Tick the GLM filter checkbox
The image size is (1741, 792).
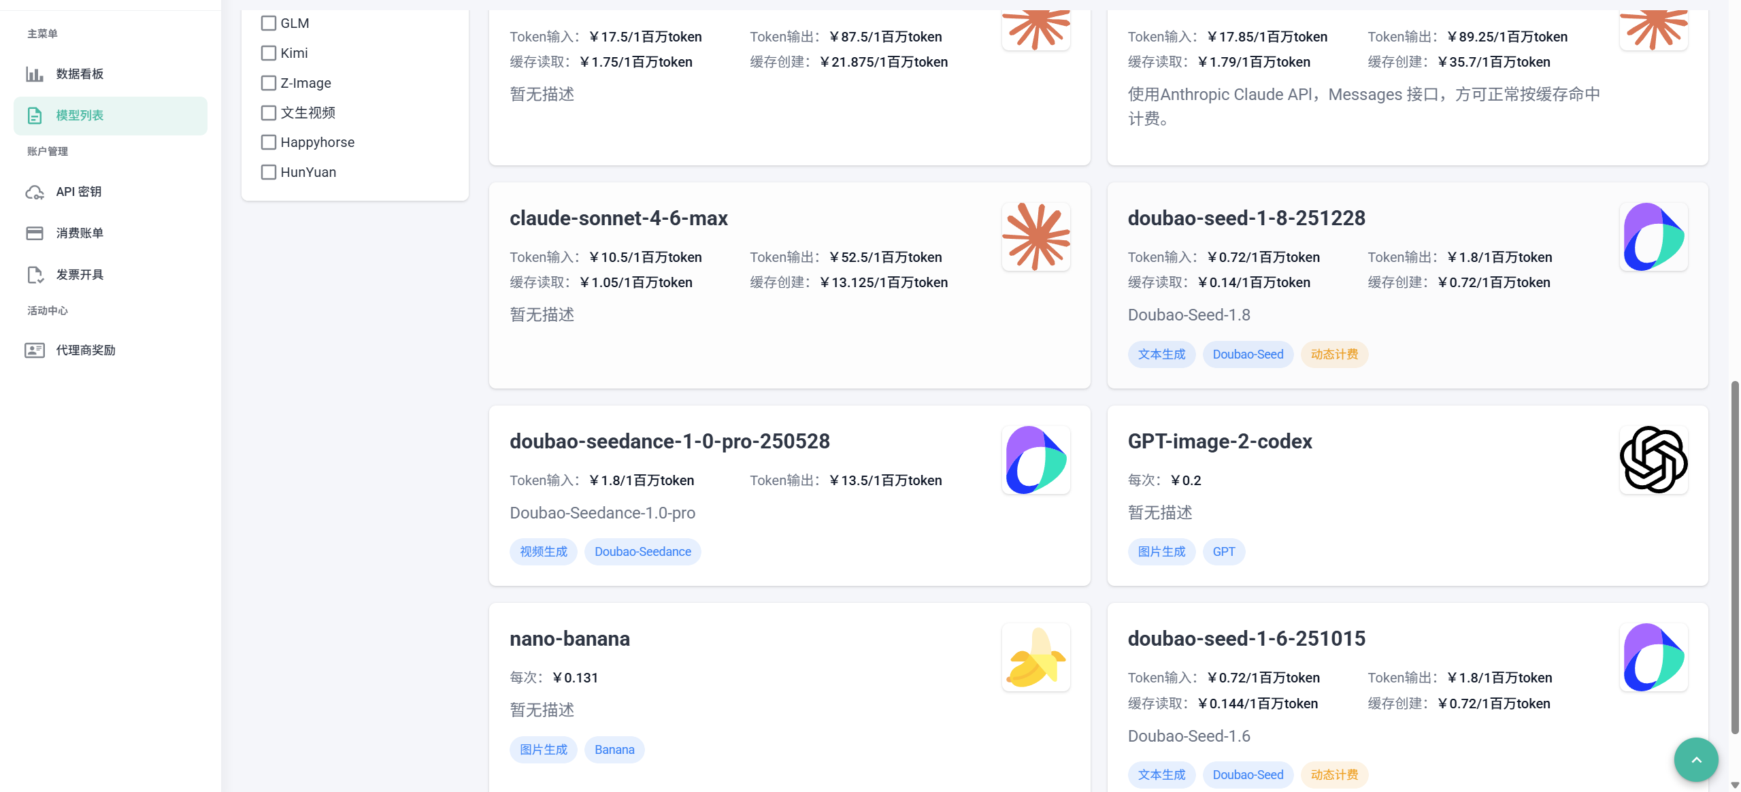coord(269,23)
